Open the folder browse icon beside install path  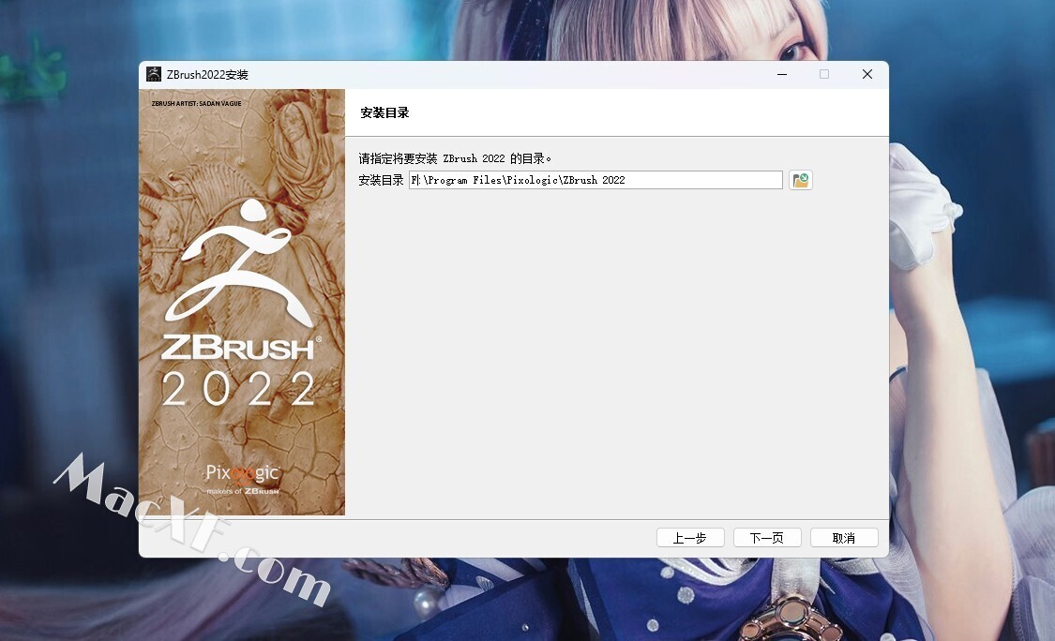801,180
